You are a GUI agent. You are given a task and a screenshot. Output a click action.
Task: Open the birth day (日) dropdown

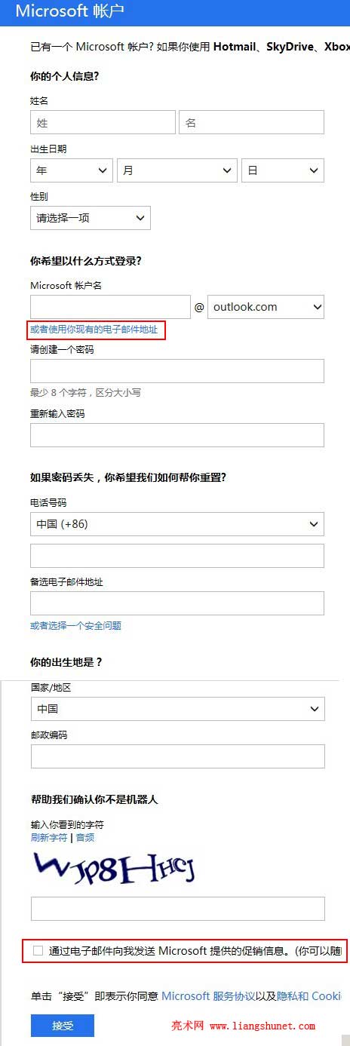283,170
